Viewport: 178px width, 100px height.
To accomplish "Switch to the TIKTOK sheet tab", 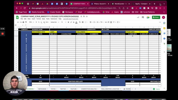I will coord(54,89).
